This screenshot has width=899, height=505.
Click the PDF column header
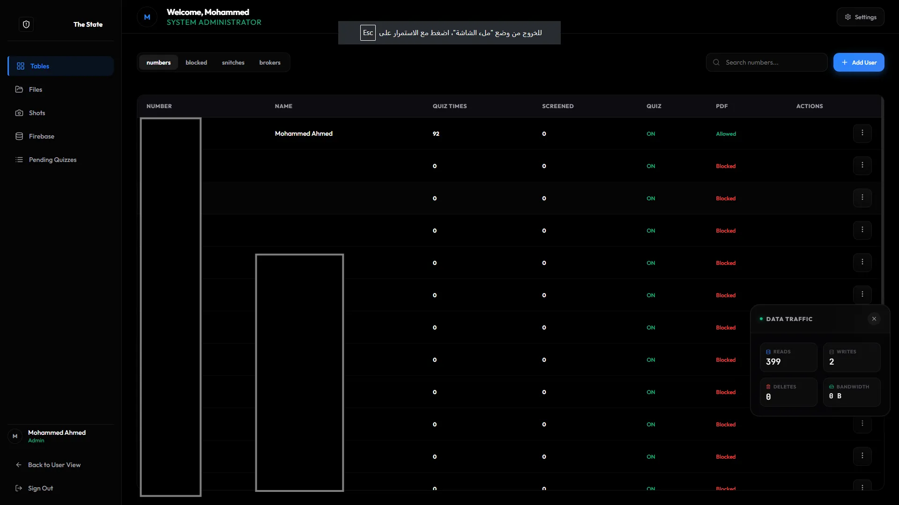721,106
